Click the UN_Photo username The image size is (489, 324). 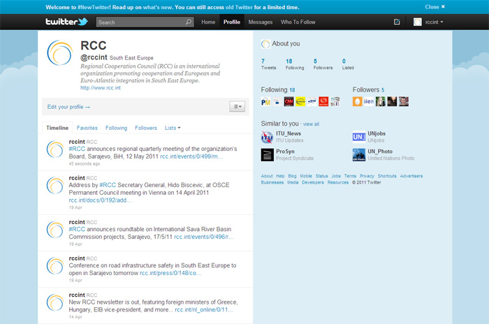(x=380, y=152)
